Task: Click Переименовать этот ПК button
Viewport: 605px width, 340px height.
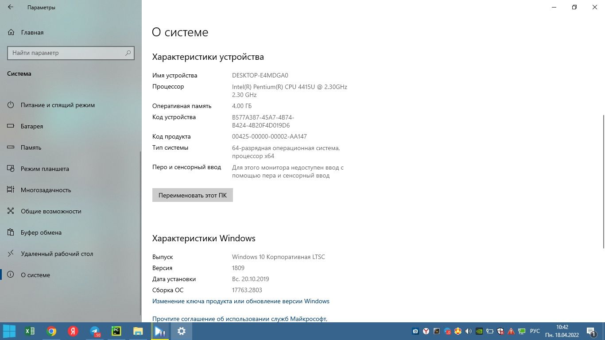Action: [193, 195]
